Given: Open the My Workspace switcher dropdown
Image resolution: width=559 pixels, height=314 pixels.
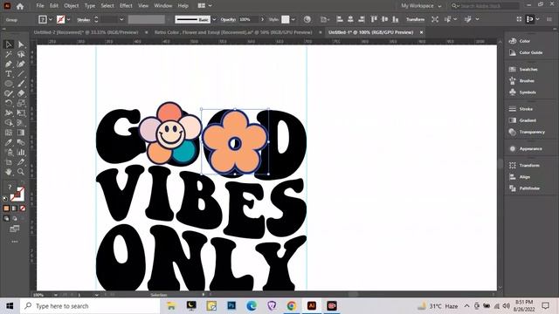Looking at the screenshot, I should [x=421, y=6].
